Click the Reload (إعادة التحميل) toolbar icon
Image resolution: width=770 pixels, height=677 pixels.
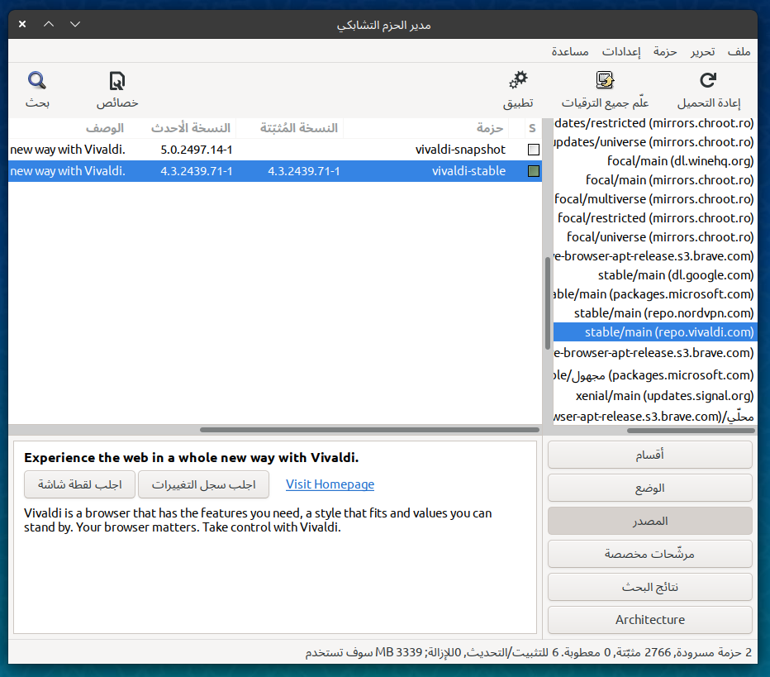pyautogui.click(x=708, y=81)
